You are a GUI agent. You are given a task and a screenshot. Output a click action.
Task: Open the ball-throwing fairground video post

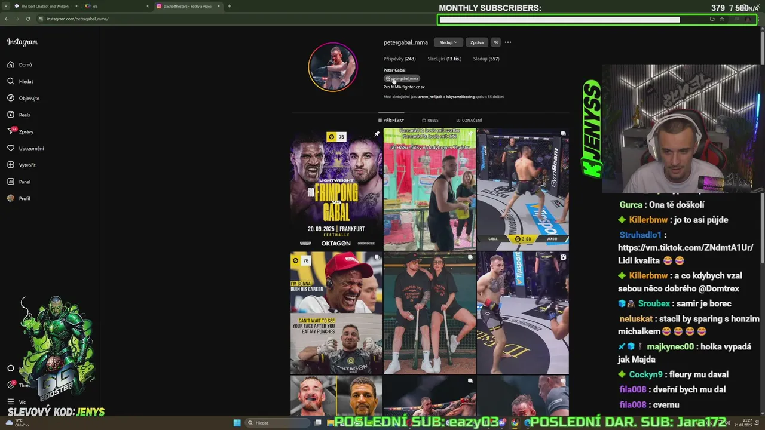tap(430, 189)
